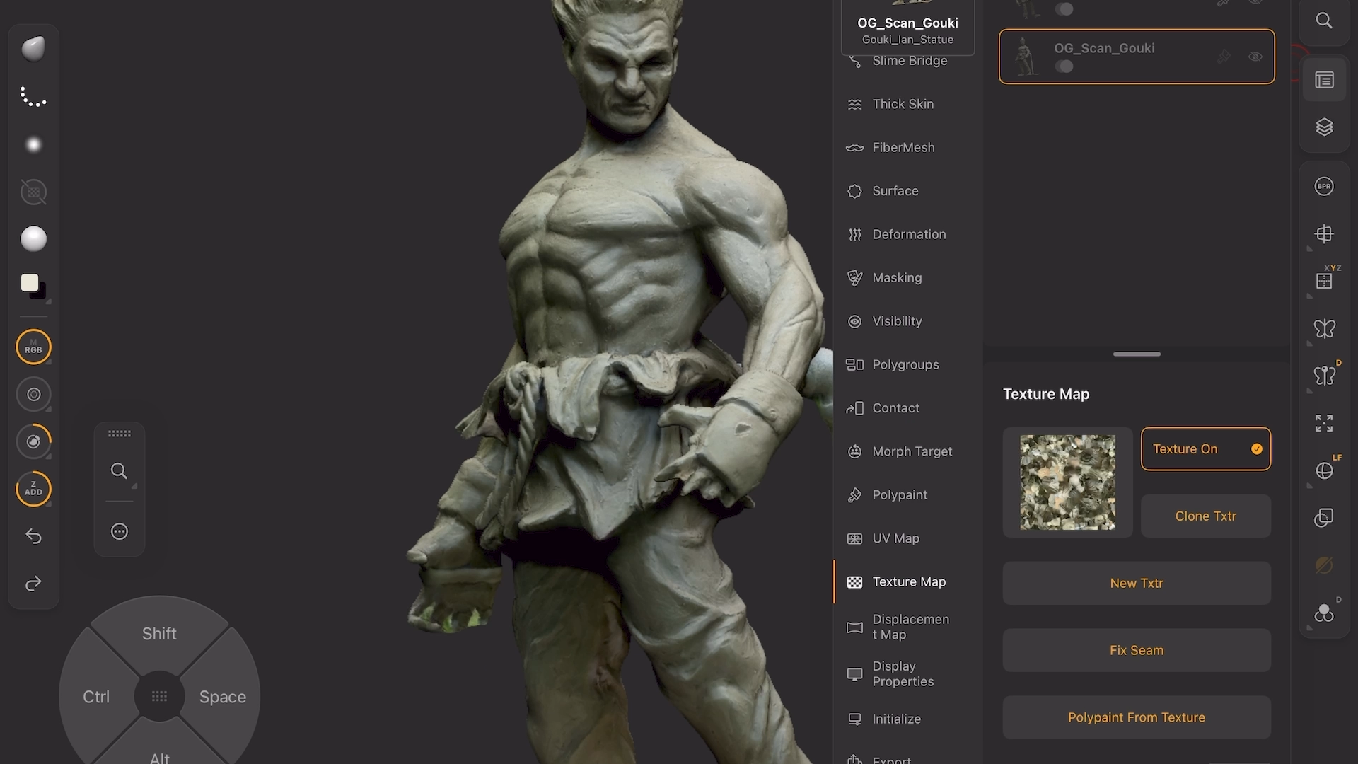This screenshot has width=1358, height=764.
Task: Click the undo arrow
Action: pos(33,536)
